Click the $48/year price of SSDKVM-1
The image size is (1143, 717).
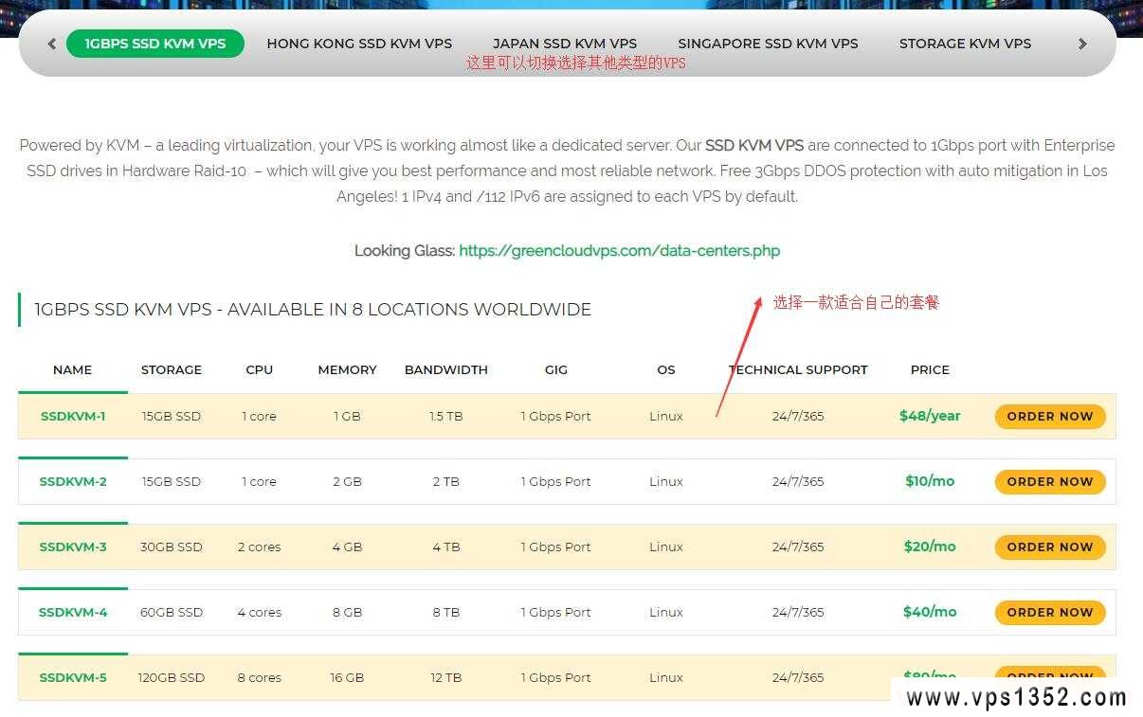click(x=930, y=416)
